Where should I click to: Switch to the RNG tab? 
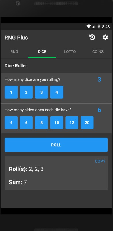click(14, 52)
